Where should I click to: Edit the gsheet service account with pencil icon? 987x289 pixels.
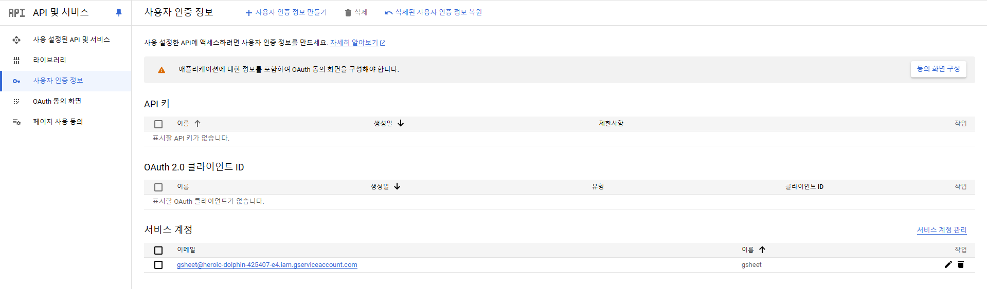948,264
